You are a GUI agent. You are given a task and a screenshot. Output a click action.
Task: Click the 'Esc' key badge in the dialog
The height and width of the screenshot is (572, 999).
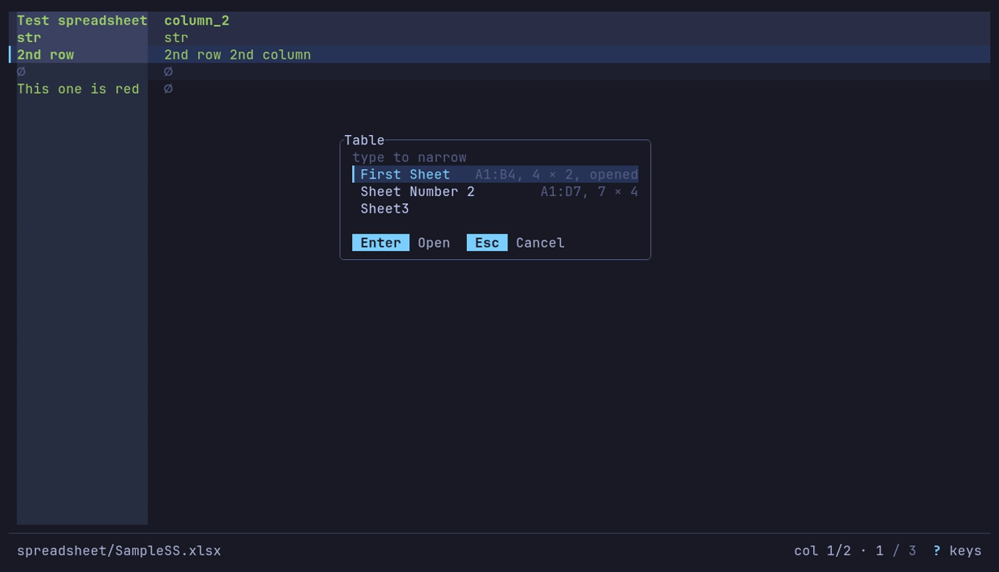(x=486, y=243)
